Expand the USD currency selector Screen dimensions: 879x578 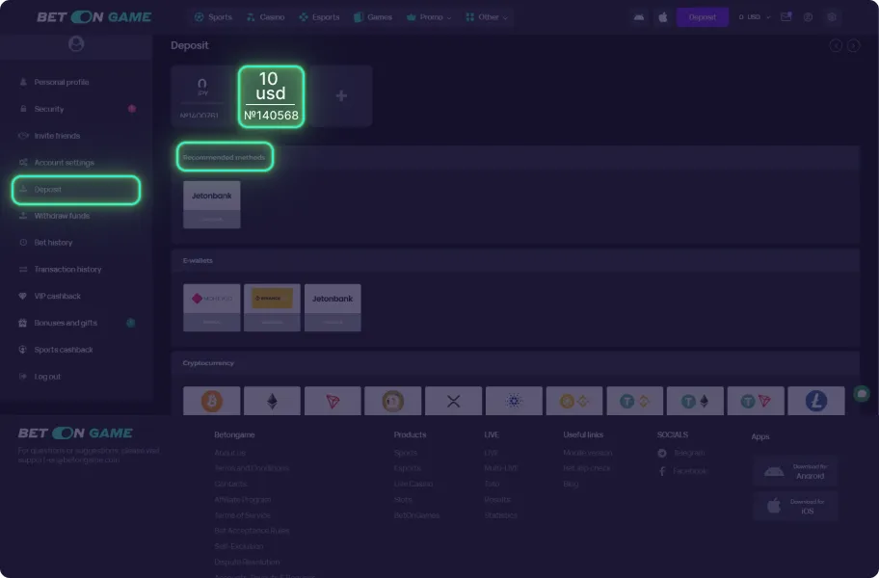[753, 16]
